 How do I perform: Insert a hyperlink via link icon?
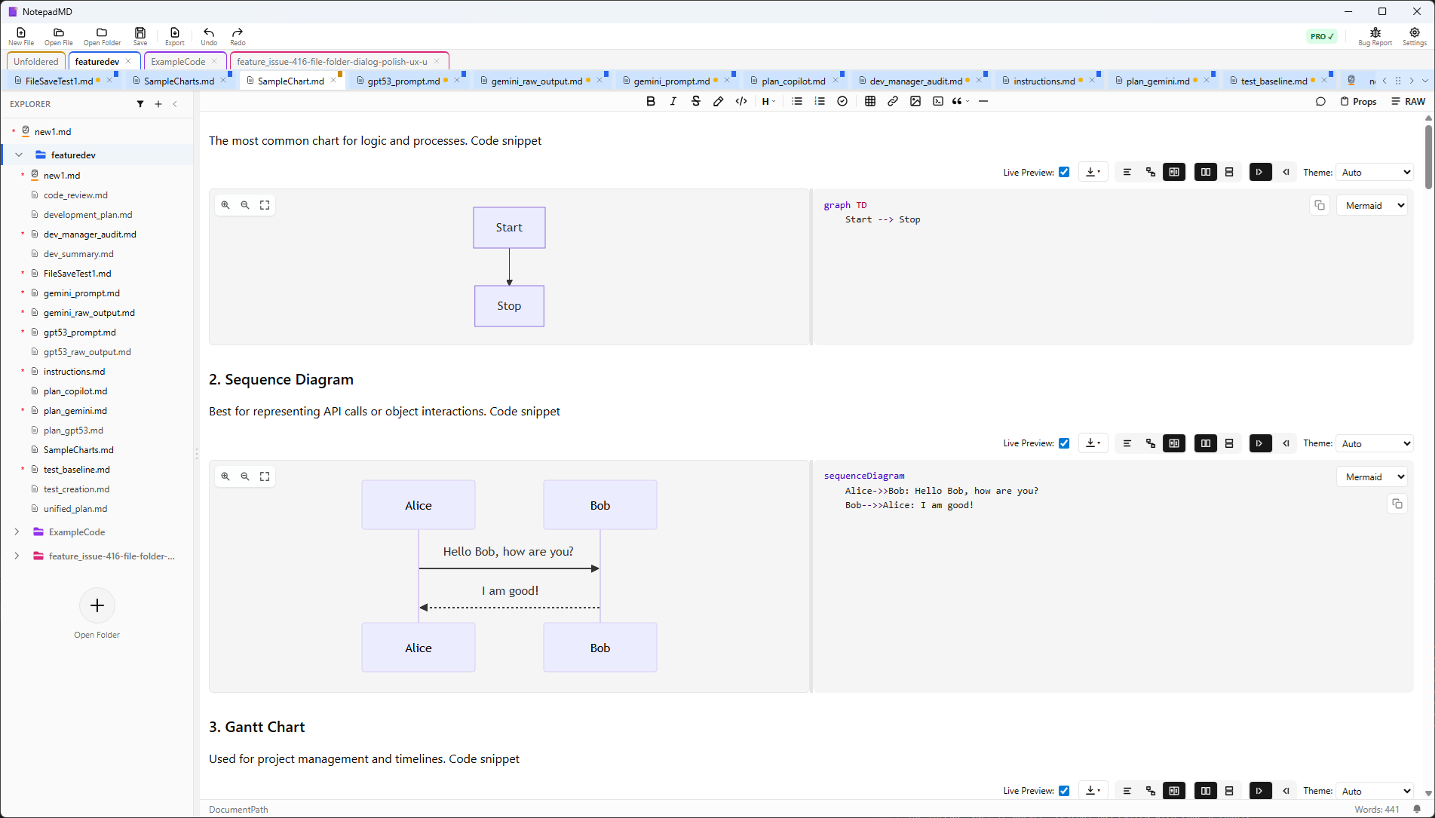893,101
